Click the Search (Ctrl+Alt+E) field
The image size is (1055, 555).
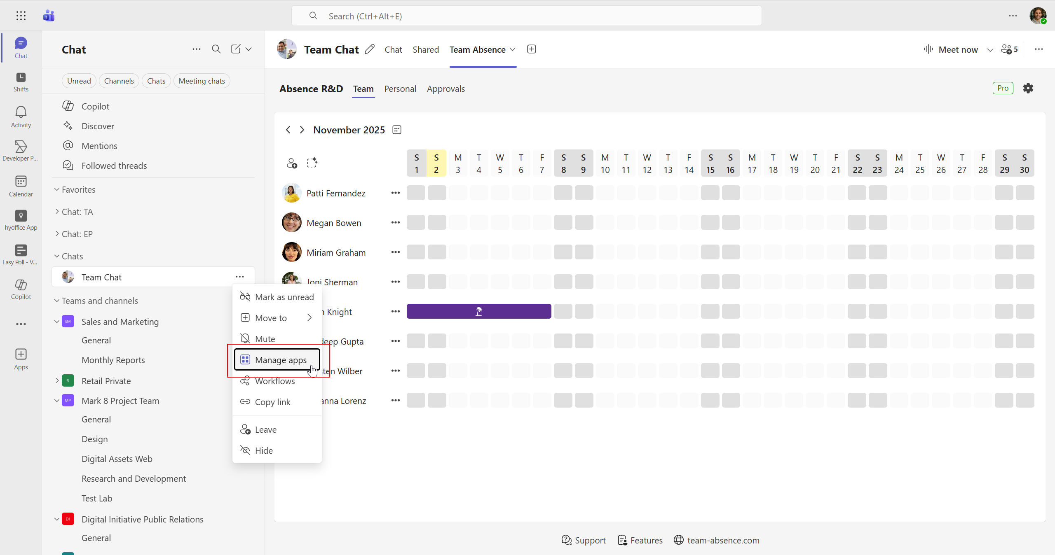[526, 16]
